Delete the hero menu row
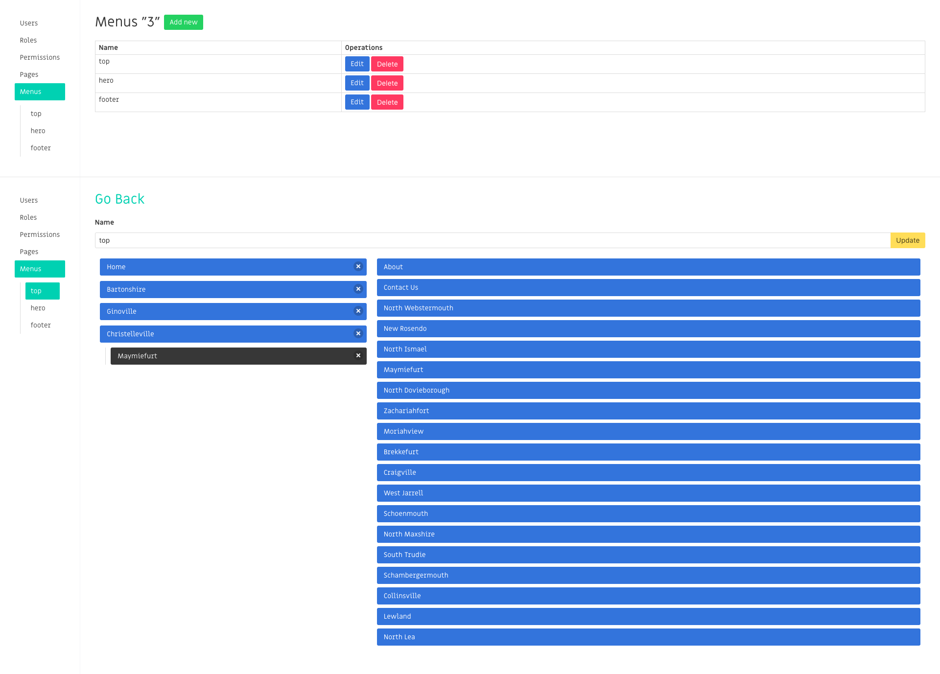The width and height of the screenshot is (940, 674). coord(387,83)
